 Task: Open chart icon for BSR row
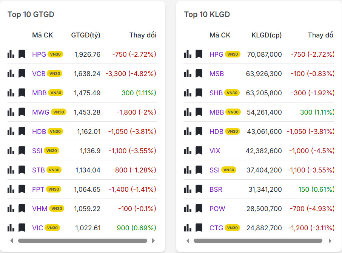(188, 189)
